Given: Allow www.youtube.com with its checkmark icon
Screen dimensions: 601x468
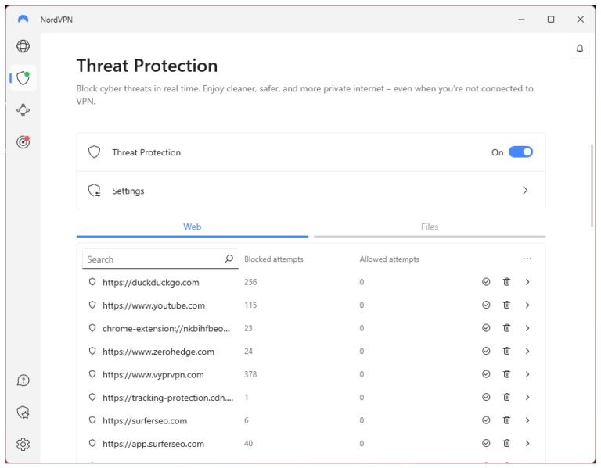Looking at the screenshot, I should (x=486, y=305).
